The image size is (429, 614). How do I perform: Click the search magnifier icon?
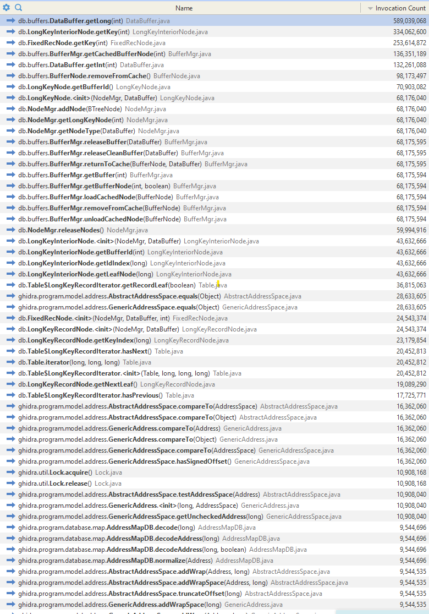tap(18, 8)
